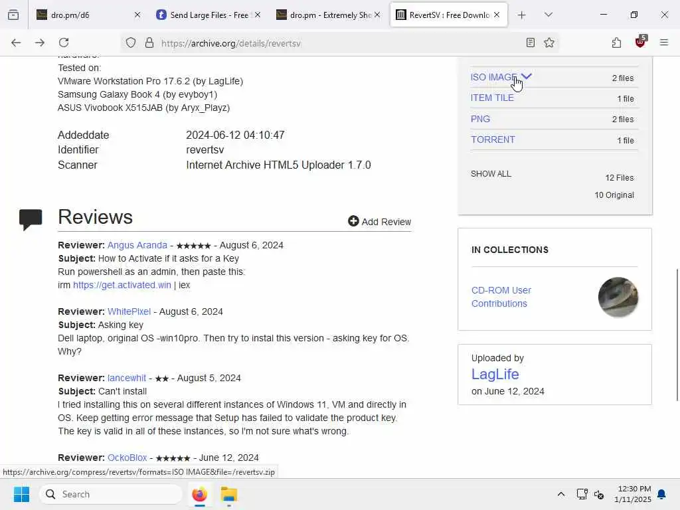Click the 12 Files count text
The image size is (680, 510).
tap(620, 178)
